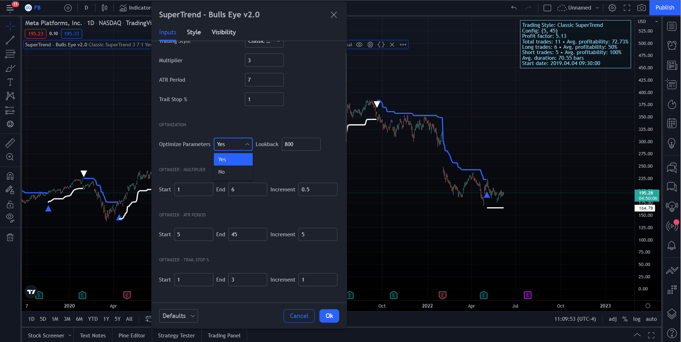Expand the Defaults dropdown

[178, 316]
